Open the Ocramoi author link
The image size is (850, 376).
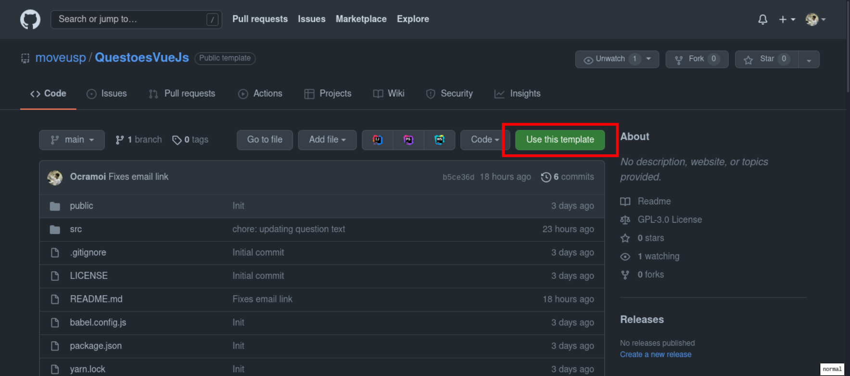tap(88, 177)
